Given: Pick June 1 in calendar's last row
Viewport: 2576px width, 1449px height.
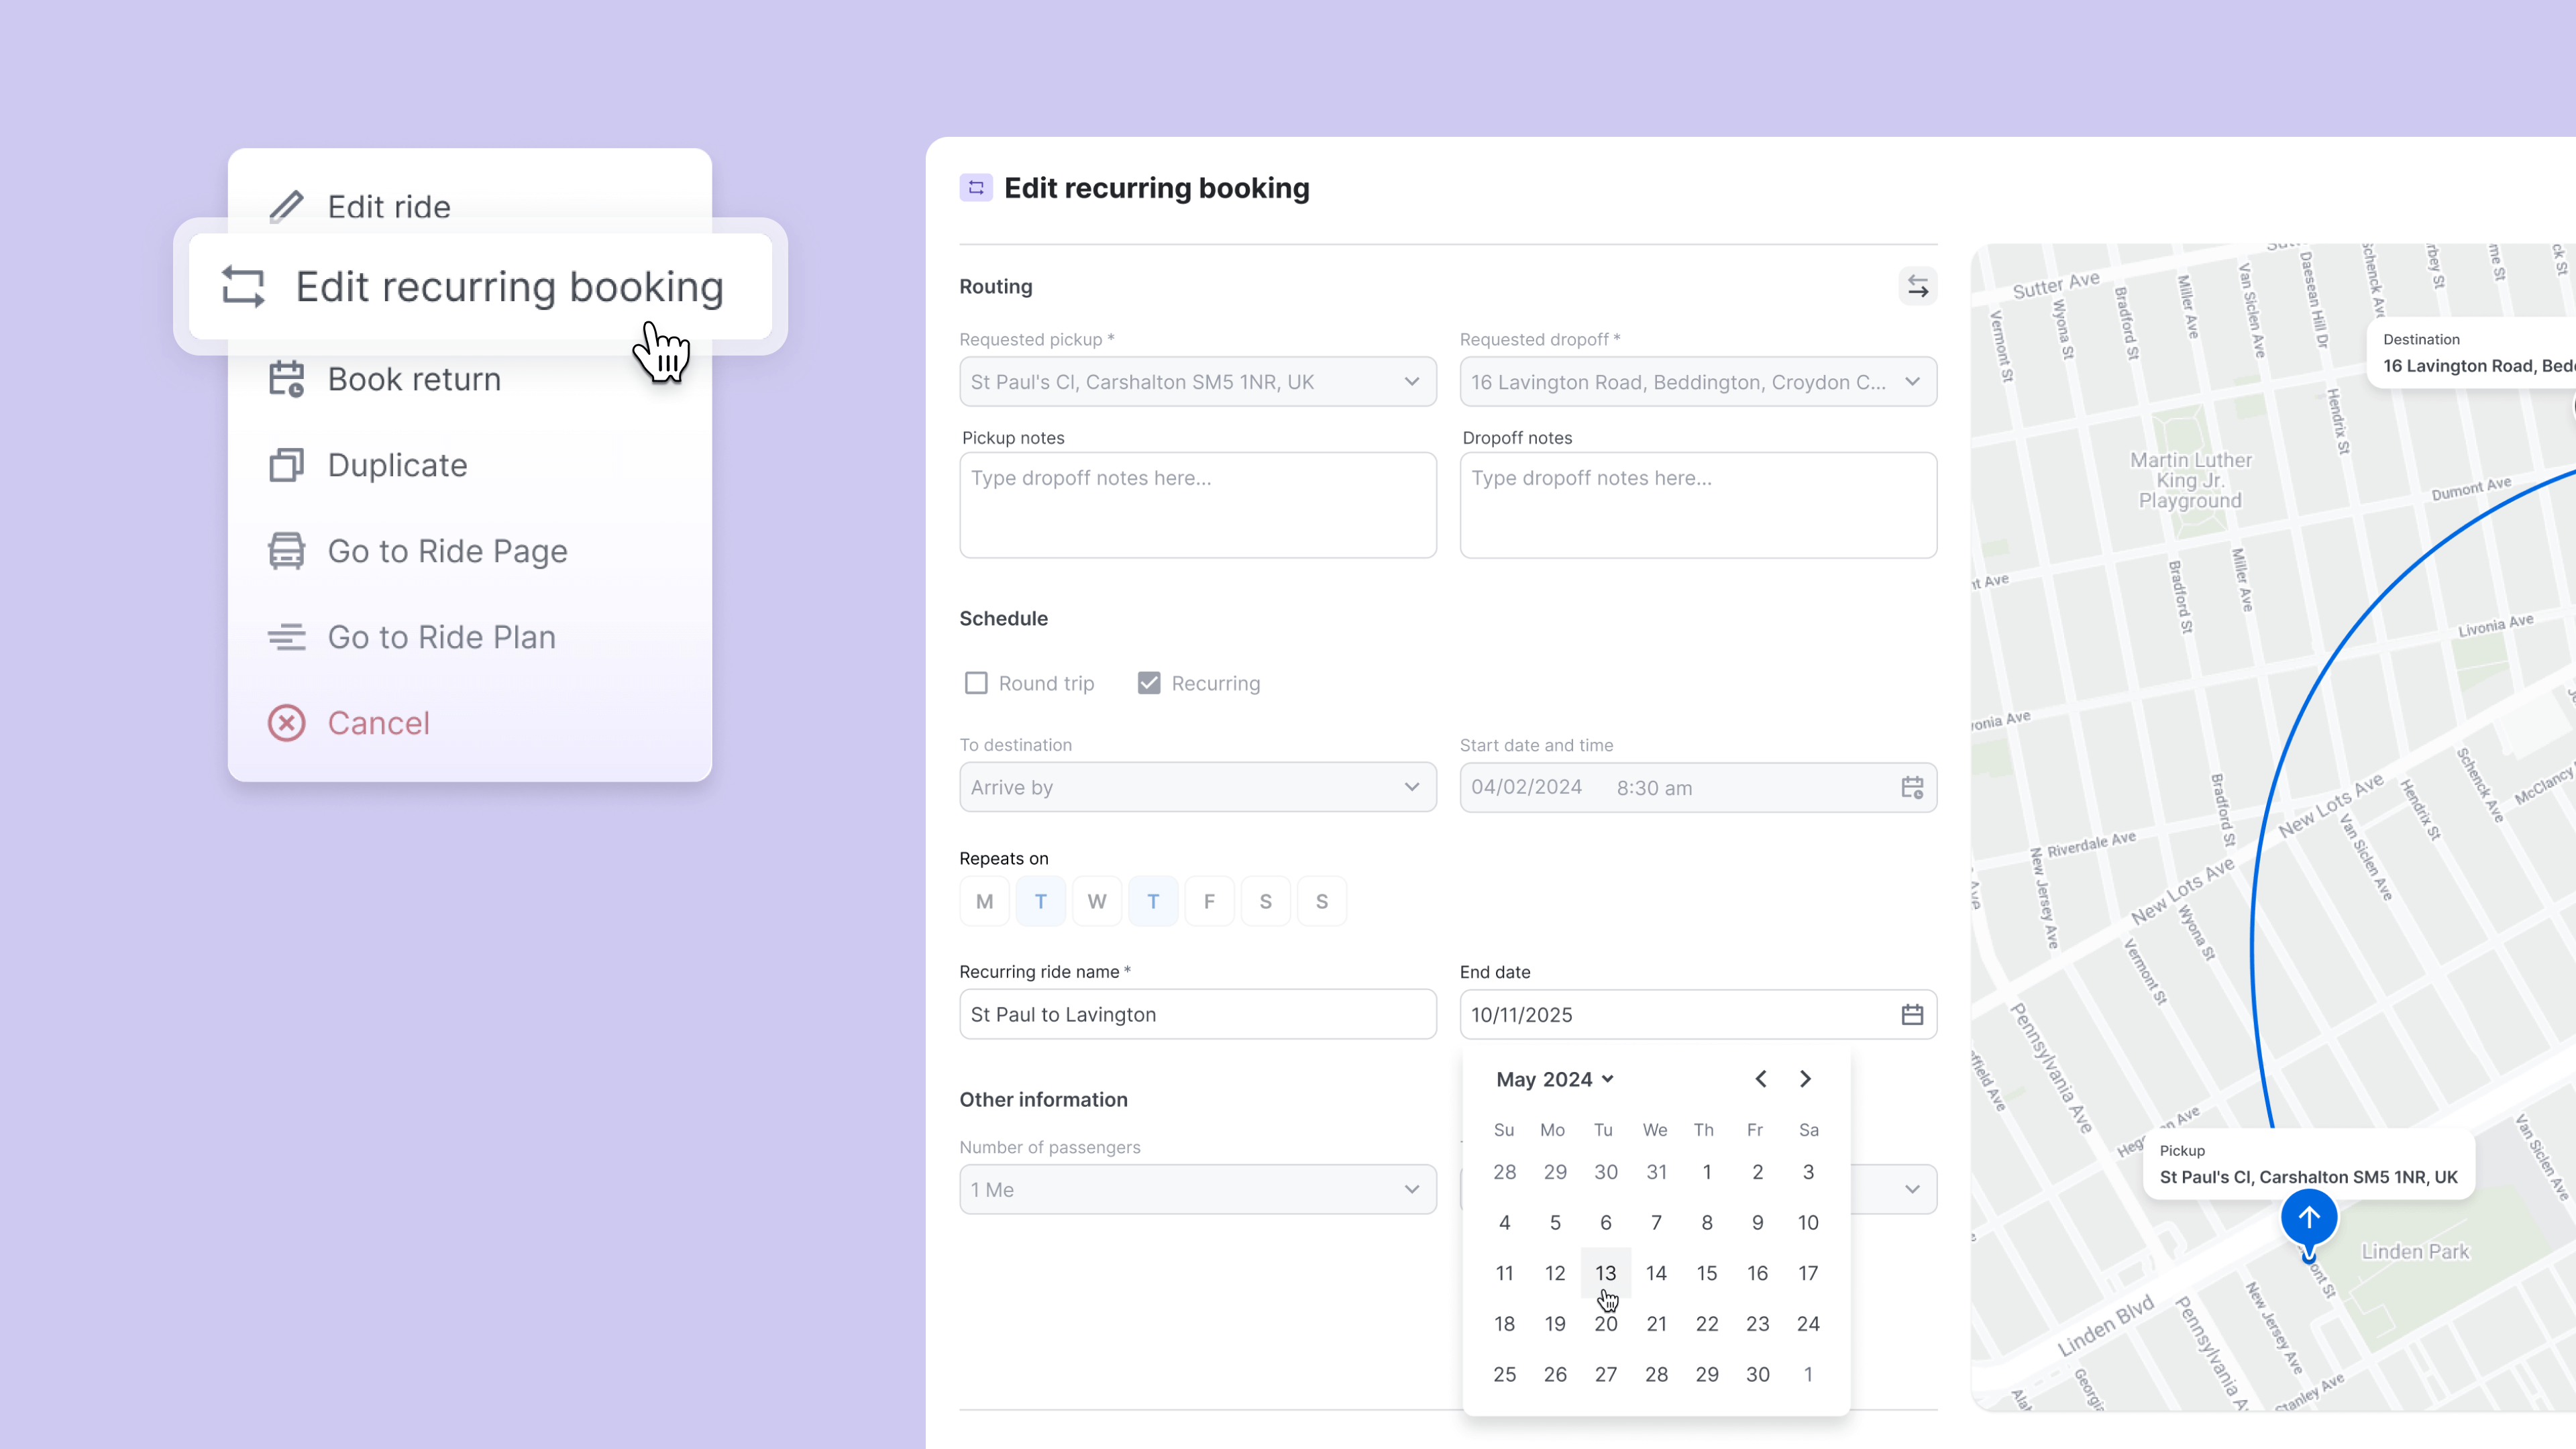Looking at the screenshot, I should tap(1808, 1375).
